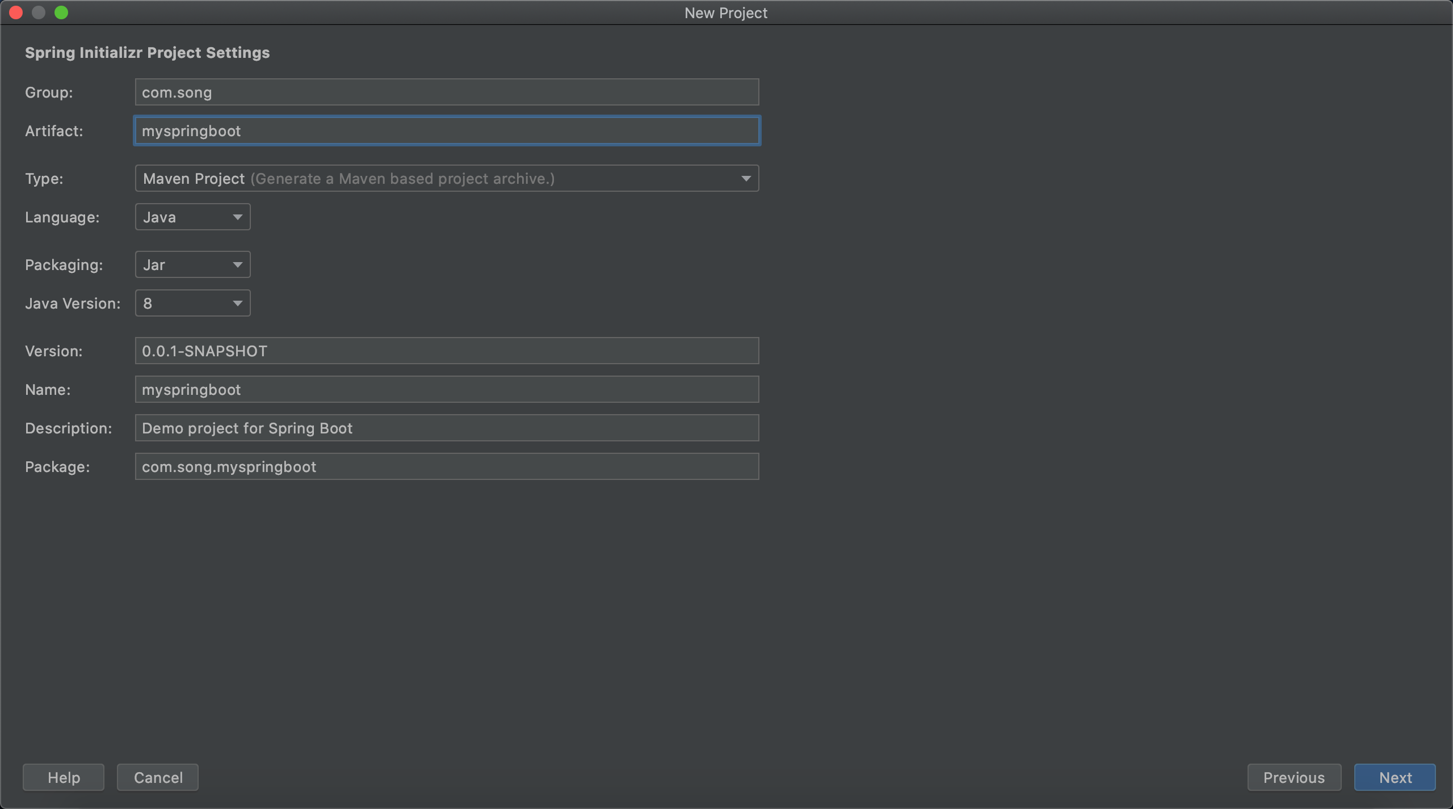Screen dimensions: 1453x809
Task: Click the Packaging dropdown arrow icon
Action: coord(237,265)
